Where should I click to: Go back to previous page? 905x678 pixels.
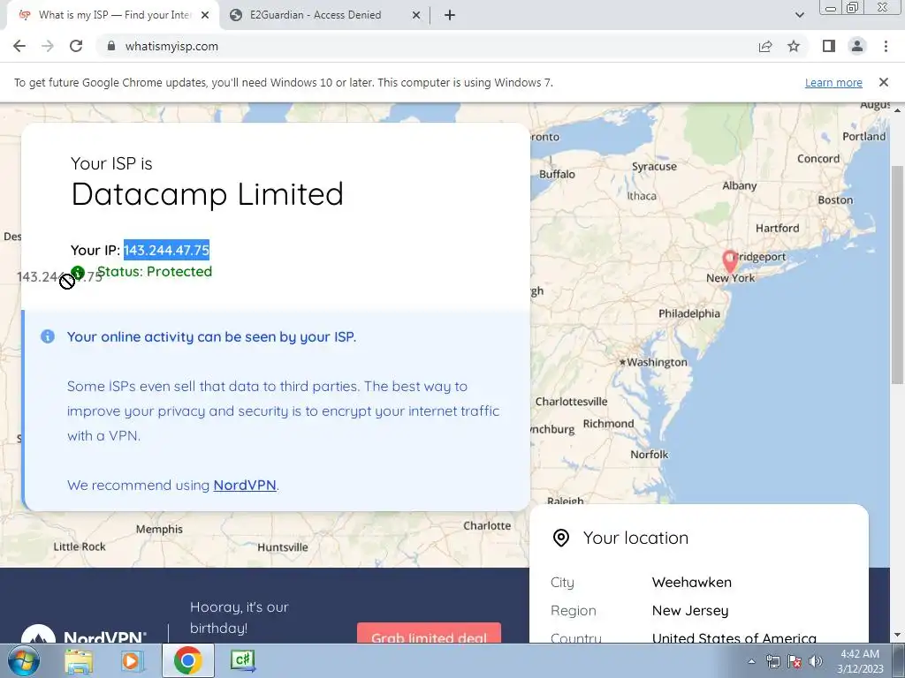19,46
